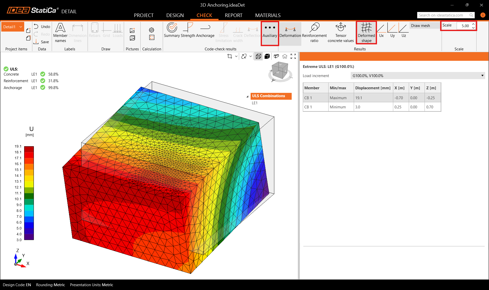489x290 pixels.
Task: Run the calculation icon
Action: [x=152, y=38]
